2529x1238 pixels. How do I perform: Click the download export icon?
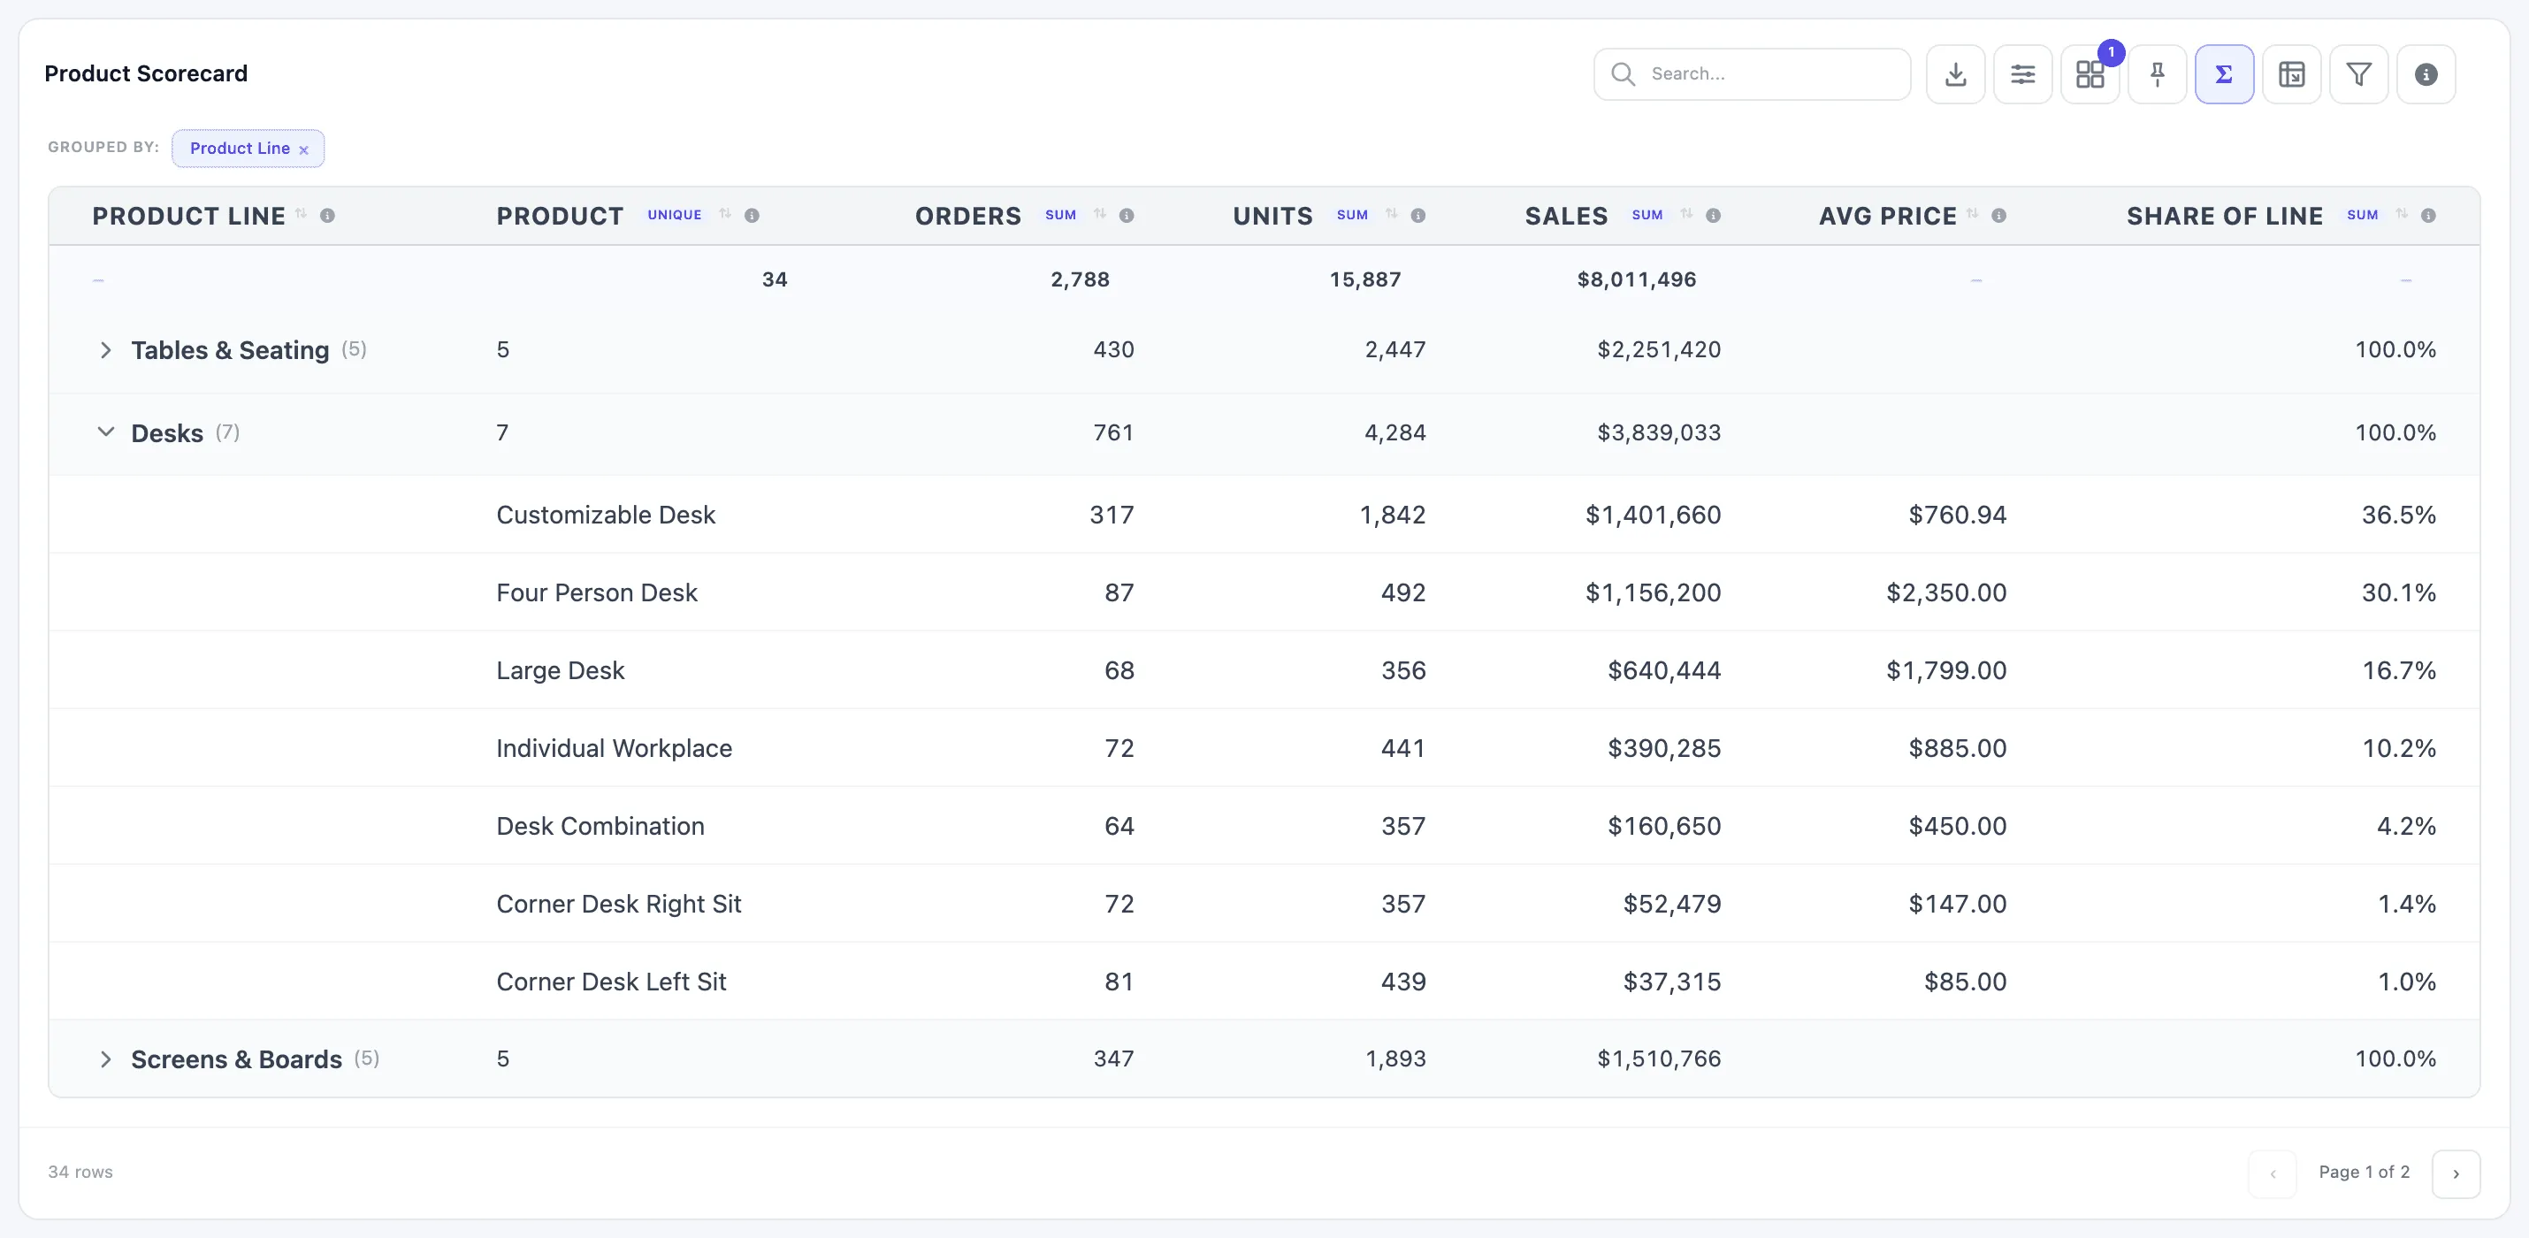[1955, 73]
